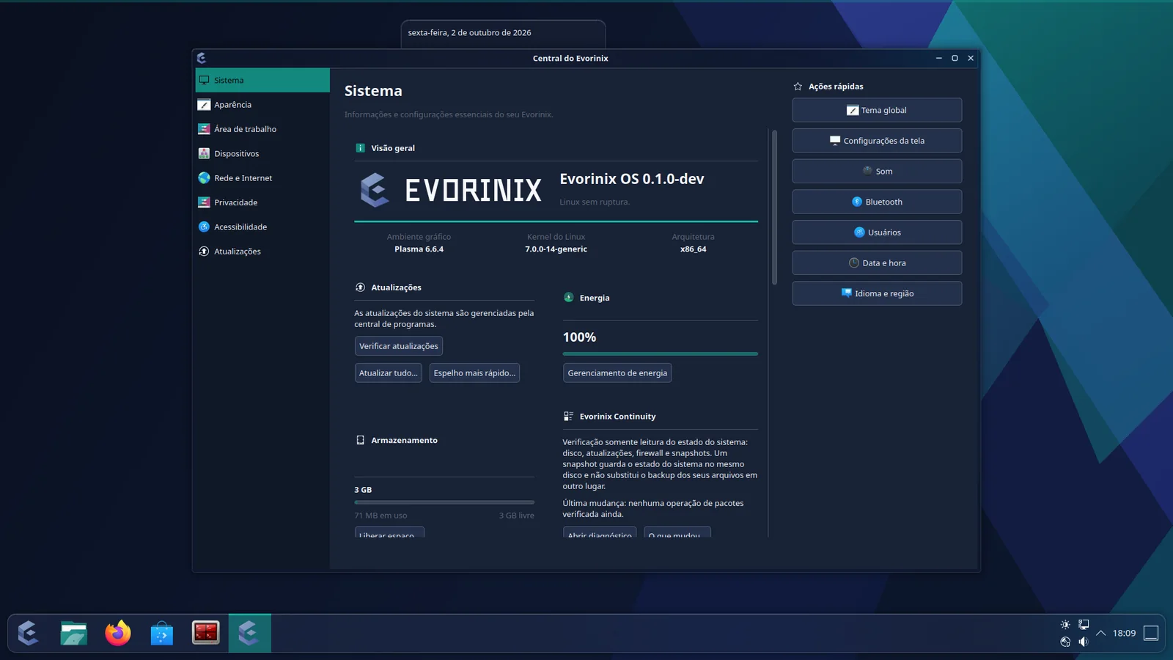The height and width of the screenshot is (660, 1173).
Task: Click the Privacidade sidebar icon
Action: (x=204, y=202)
